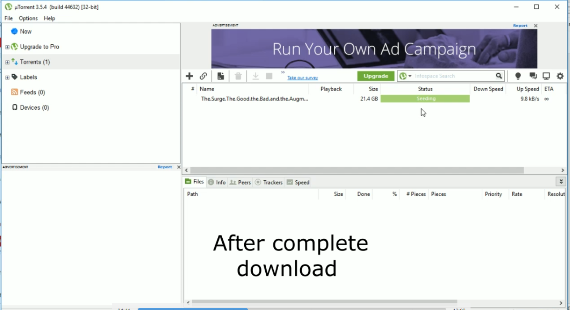This screenshot has height=310, width=570.
Task: Collapse the detail pane chevron button
Action: 561,182
